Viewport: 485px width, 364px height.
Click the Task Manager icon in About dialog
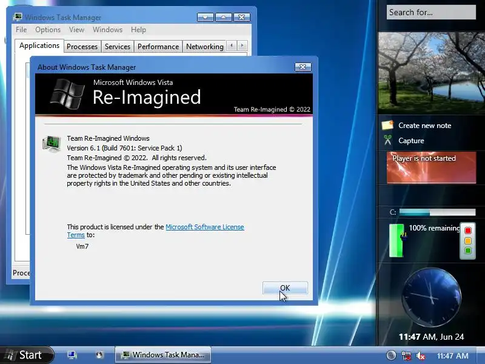[52, 144]
